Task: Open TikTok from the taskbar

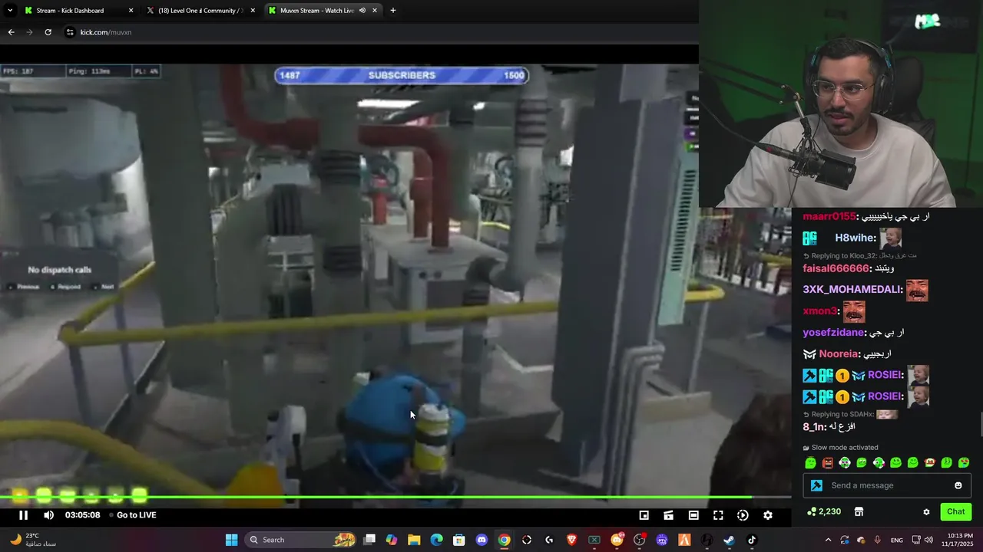Action: coord(751,540)
